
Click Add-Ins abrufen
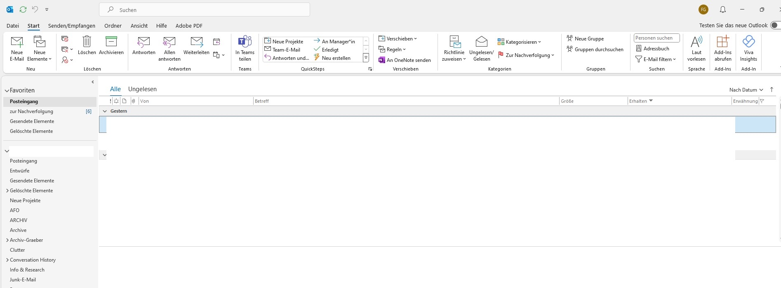coord(723,48)
